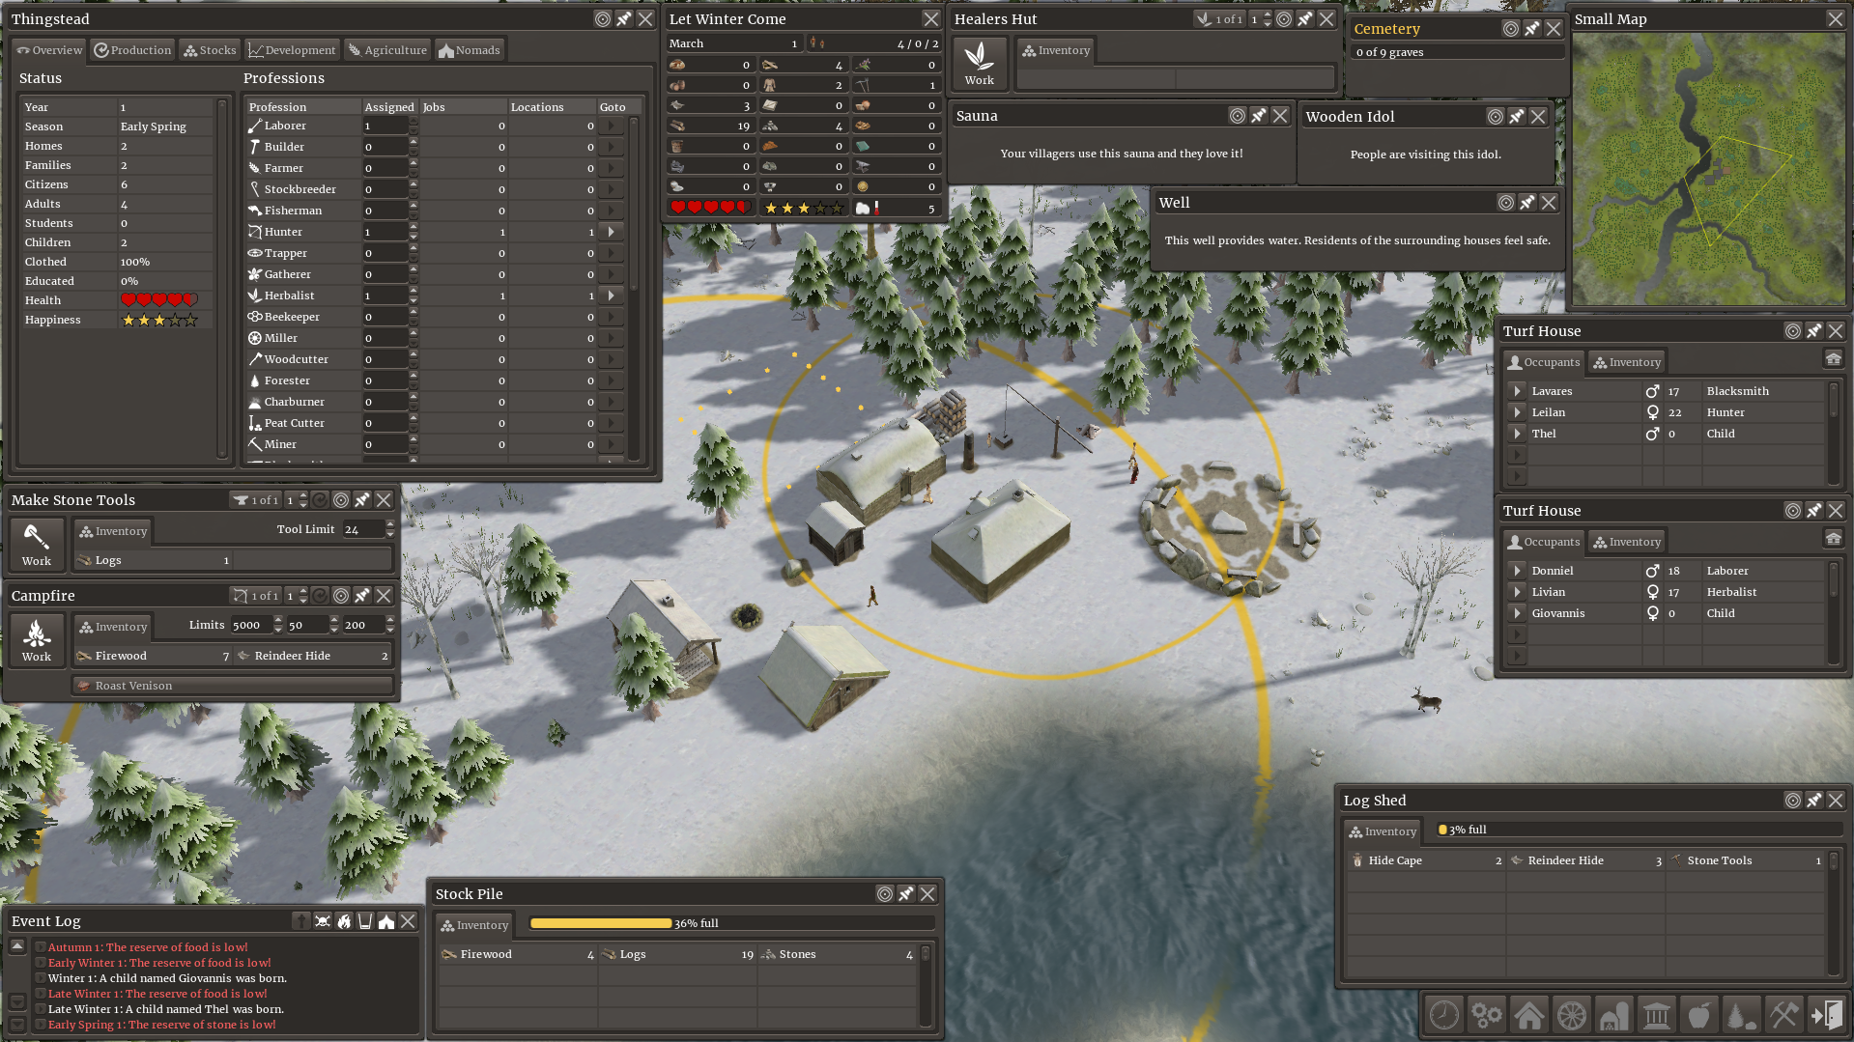Toggle Work on the Campfire
The image size is (1854, 1042).
pos(37,640)
